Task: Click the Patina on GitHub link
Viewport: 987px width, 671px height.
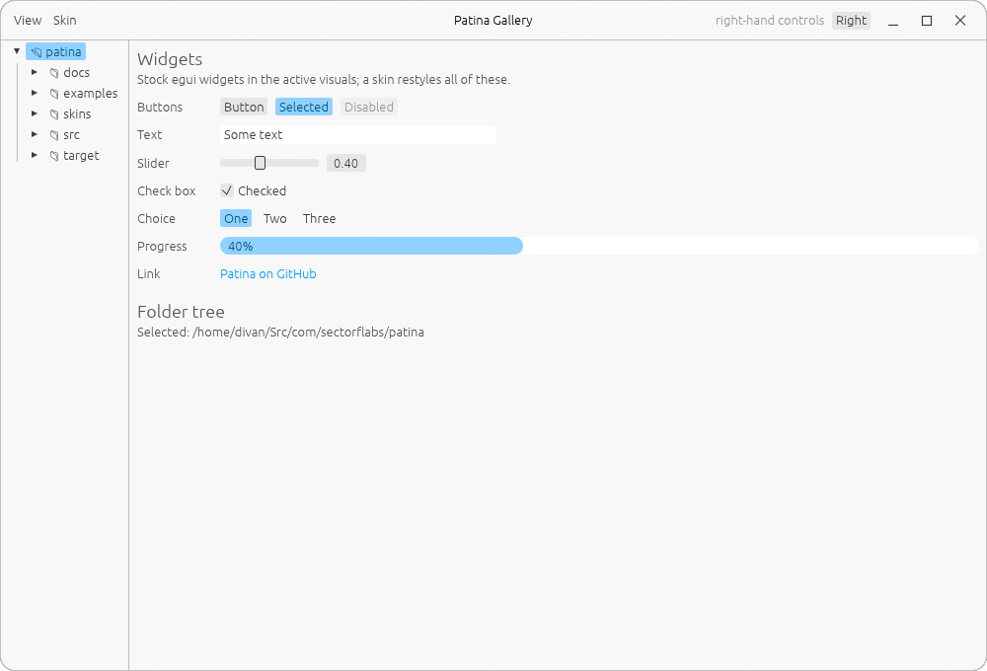Action: pos(268,273)
